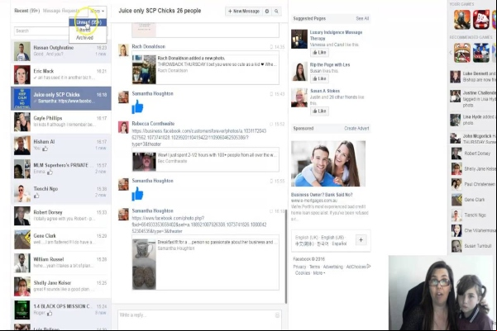Screen dimensions: 497x331
Task: Open the Robert Dorsey conversation in list
Action: tap(61, 216)
